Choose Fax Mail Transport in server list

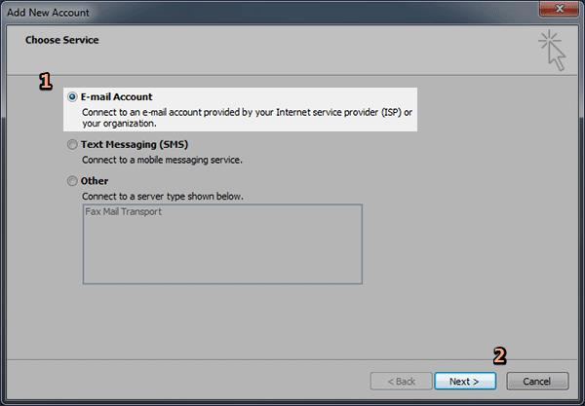point(123,211)
